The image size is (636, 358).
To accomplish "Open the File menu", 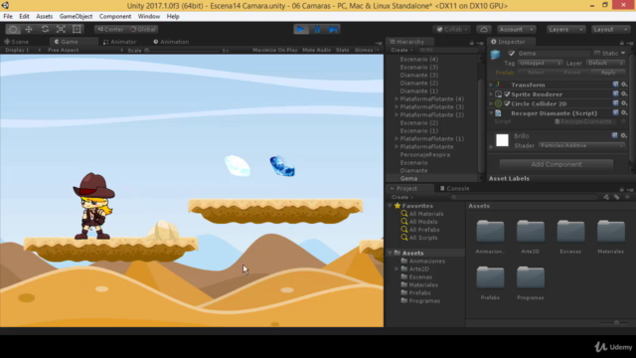I will (8, 16).
